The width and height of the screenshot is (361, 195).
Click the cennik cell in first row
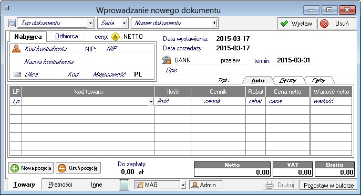tap(218, 101)
